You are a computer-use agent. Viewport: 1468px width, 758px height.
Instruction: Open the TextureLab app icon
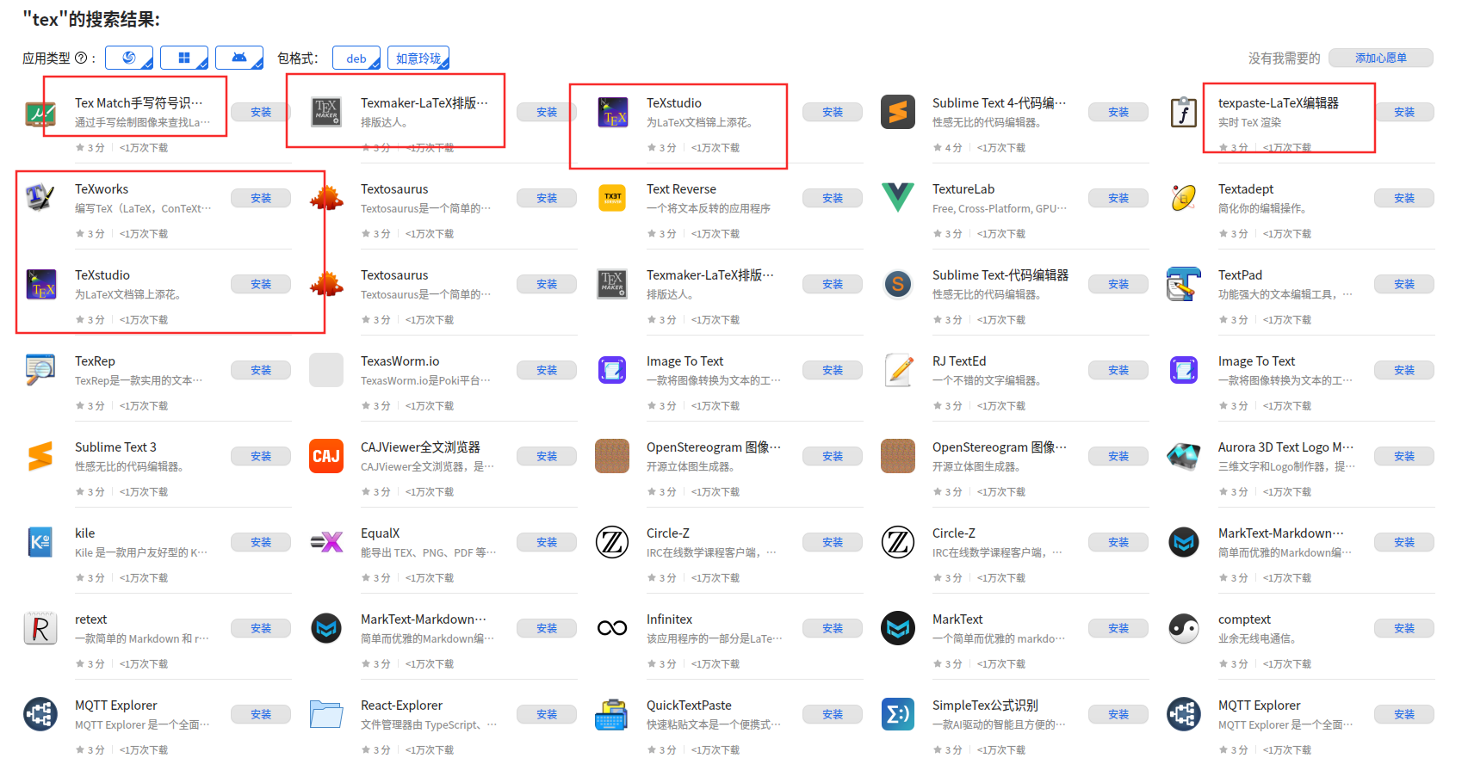pyautogui.click(x=898, y=198)
